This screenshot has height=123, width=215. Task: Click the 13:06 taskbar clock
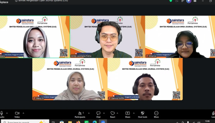(207, 121)
